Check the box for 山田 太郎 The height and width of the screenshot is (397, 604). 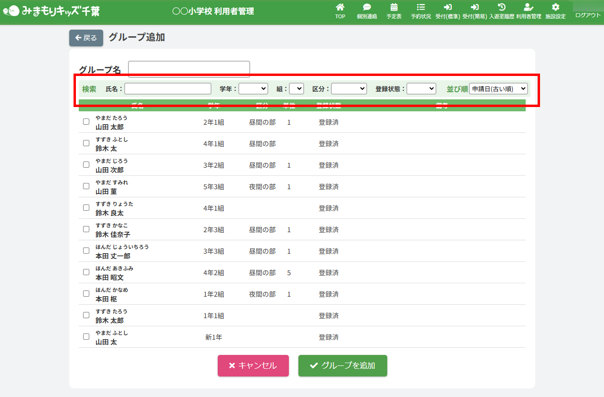pyautogui.click(x=86, y=122)
